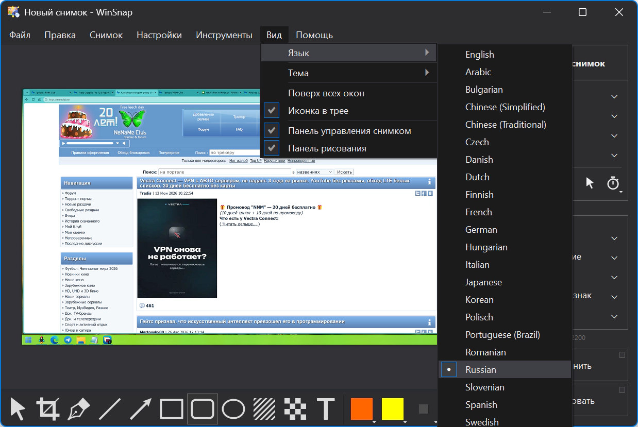Open the Настройки menu
This screenshot has width=638, height=427.
coord(159,35)
